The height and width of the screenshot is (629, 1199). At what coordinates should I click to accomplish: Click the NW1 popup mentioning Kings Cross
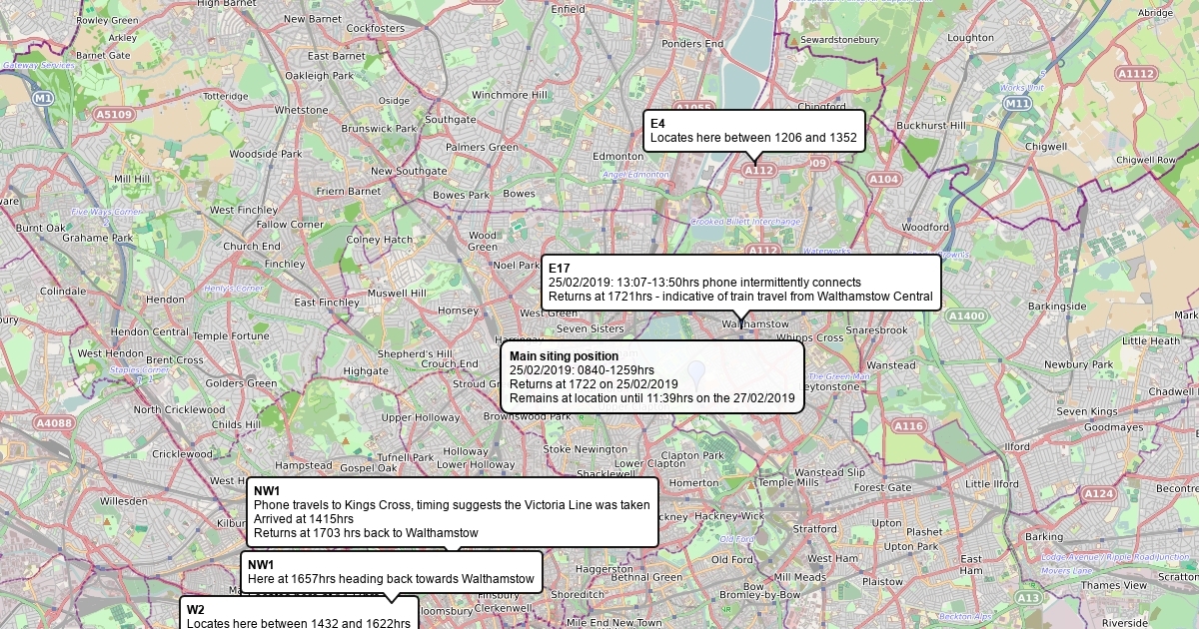coord(453,512)
